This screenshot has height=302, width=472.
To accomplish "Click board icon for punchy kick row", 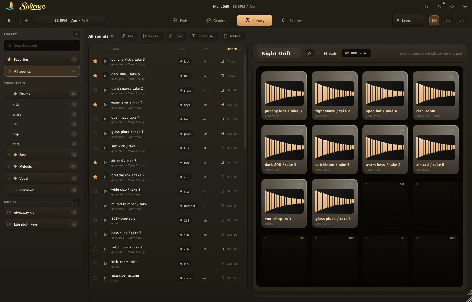I will (x=222, y=61).
